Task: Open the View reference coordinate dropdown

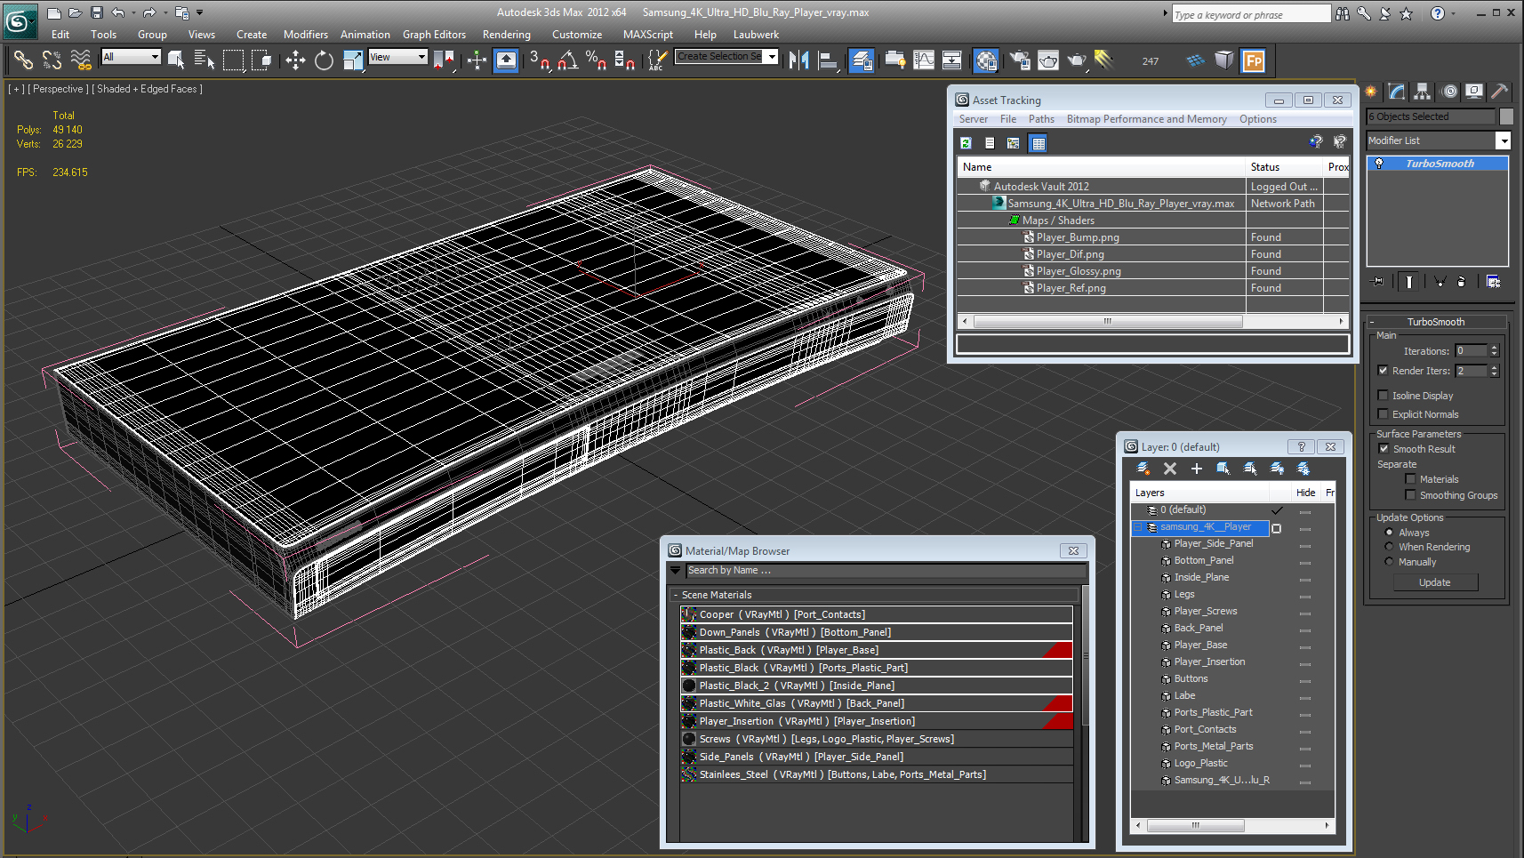Action: (421, 57)
